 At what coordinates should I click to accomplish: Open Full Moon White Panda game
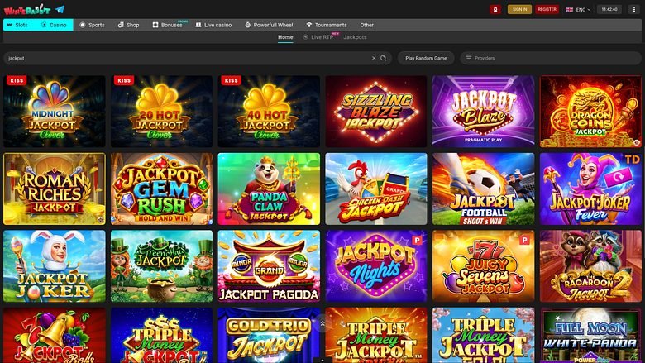pyautogui.click(x=590, y=336)
